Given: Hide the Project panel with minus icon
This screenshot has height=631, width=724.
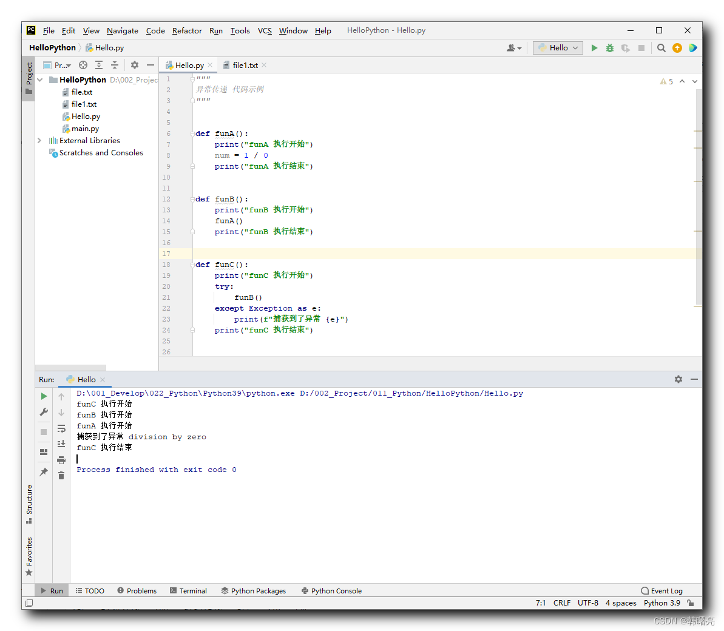Looking at the screenshot, I should coord(150,65).
